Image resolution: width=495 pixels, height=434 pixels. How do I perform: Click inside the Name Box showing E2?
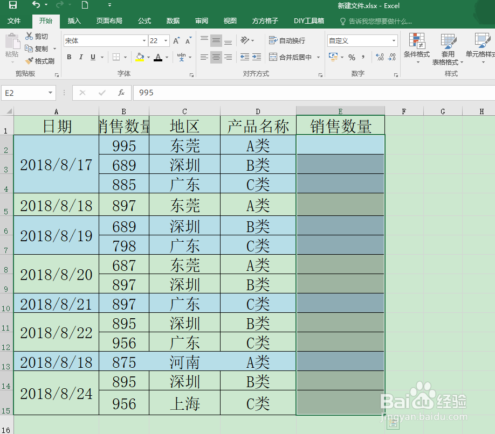click(24, 93)
